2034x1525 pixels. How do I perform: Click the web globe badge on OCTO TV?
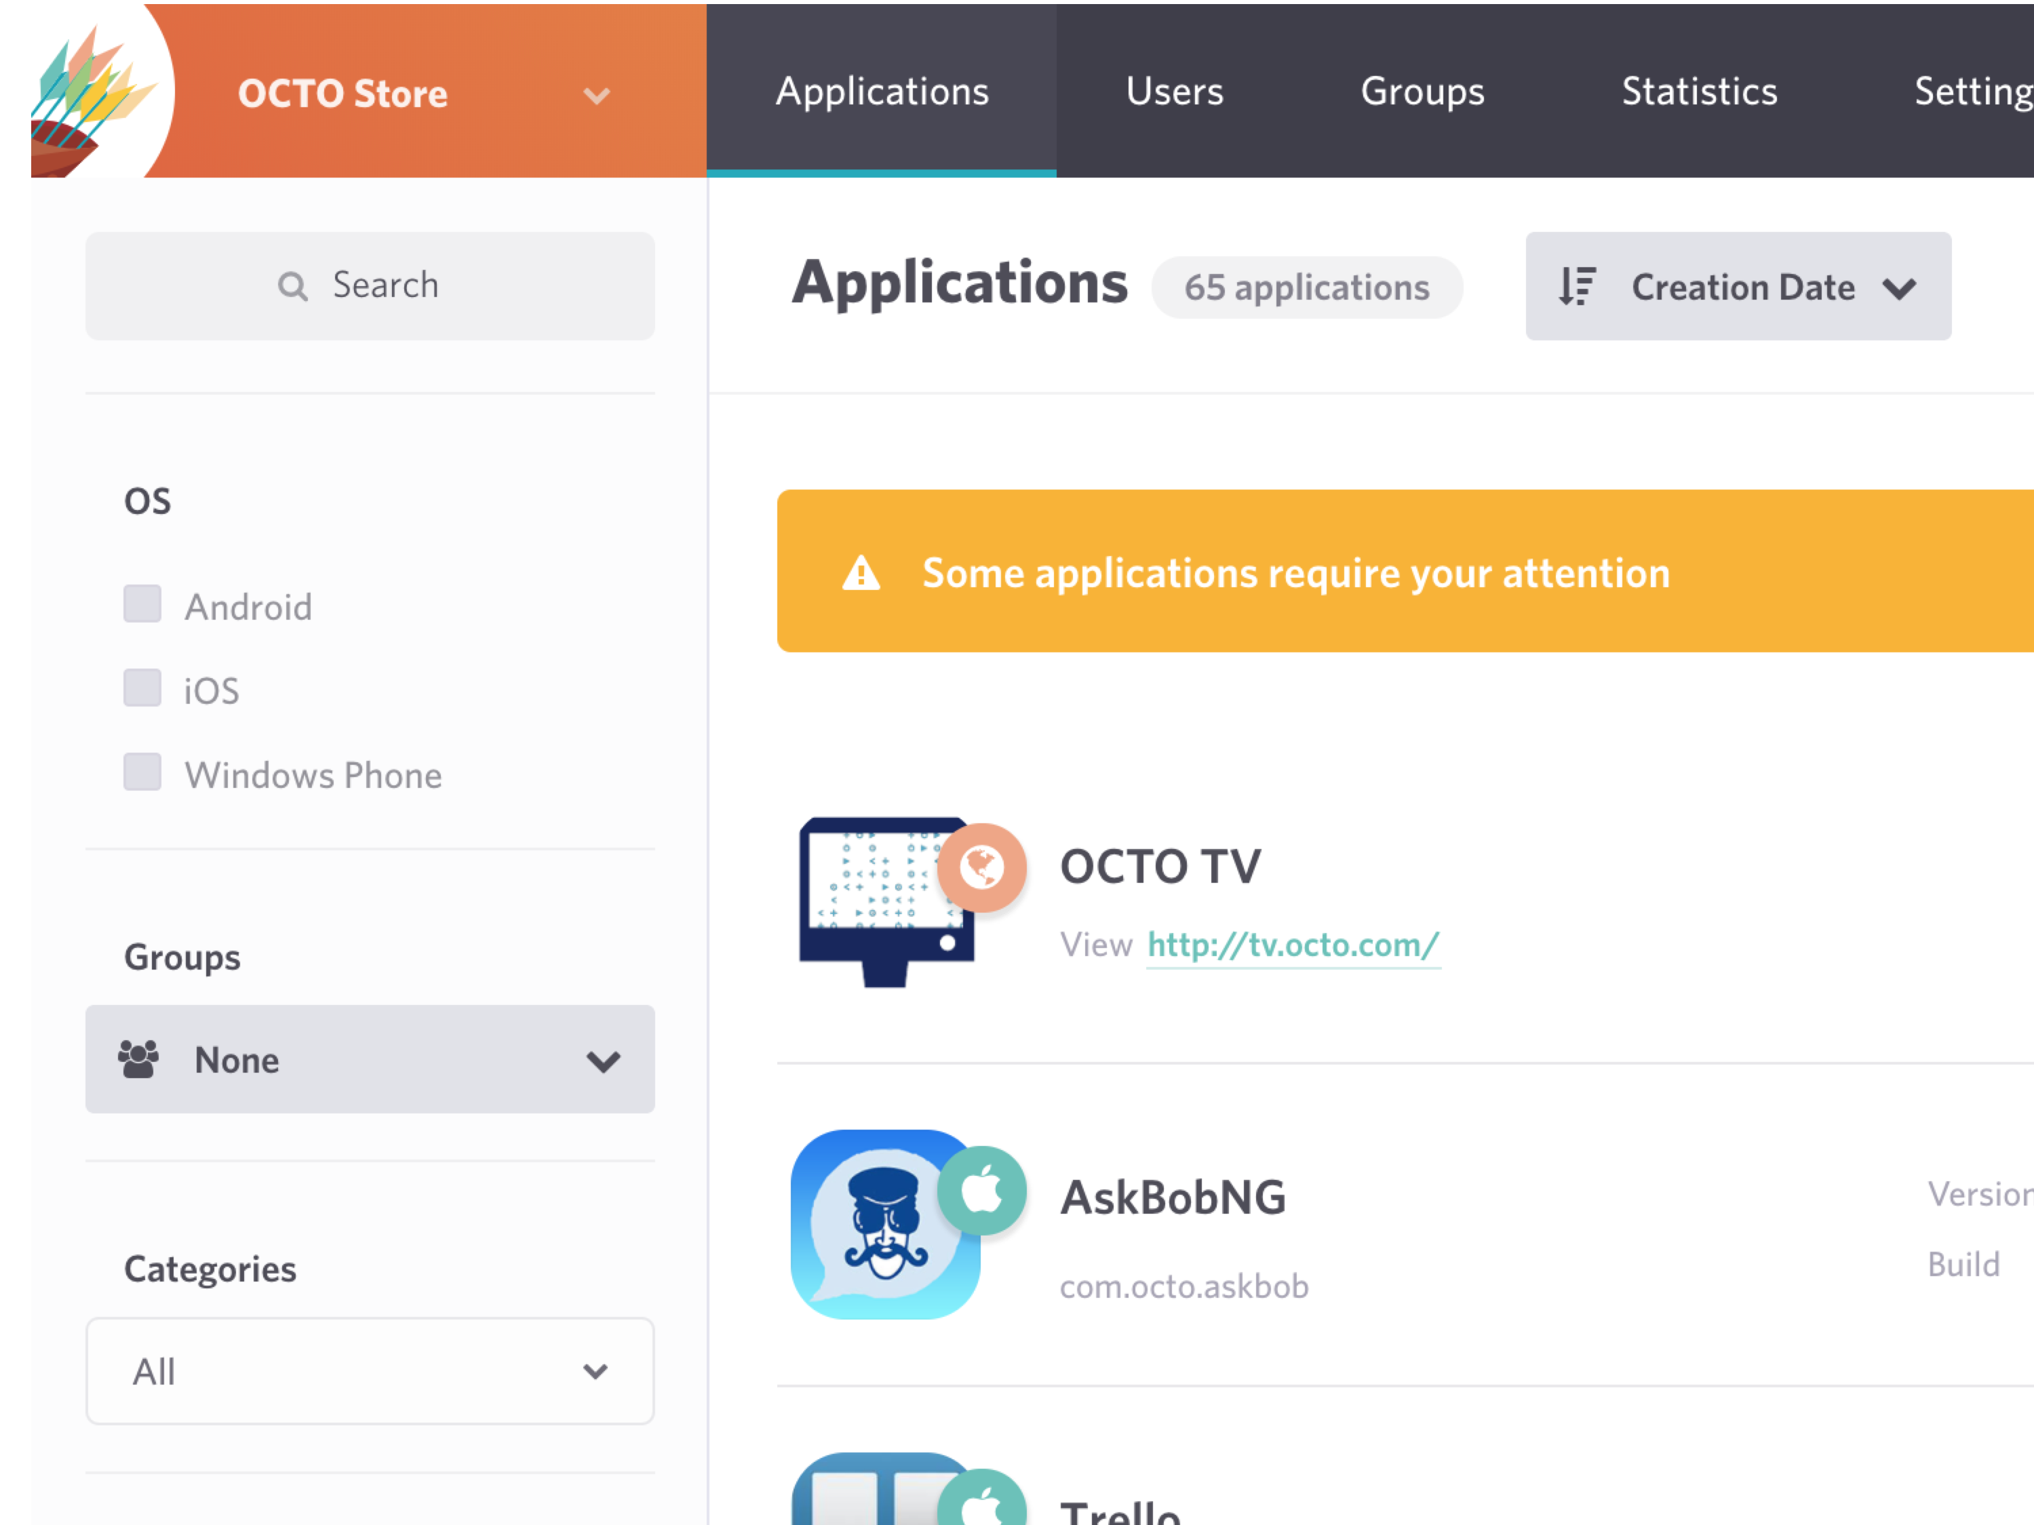[982, 868]
